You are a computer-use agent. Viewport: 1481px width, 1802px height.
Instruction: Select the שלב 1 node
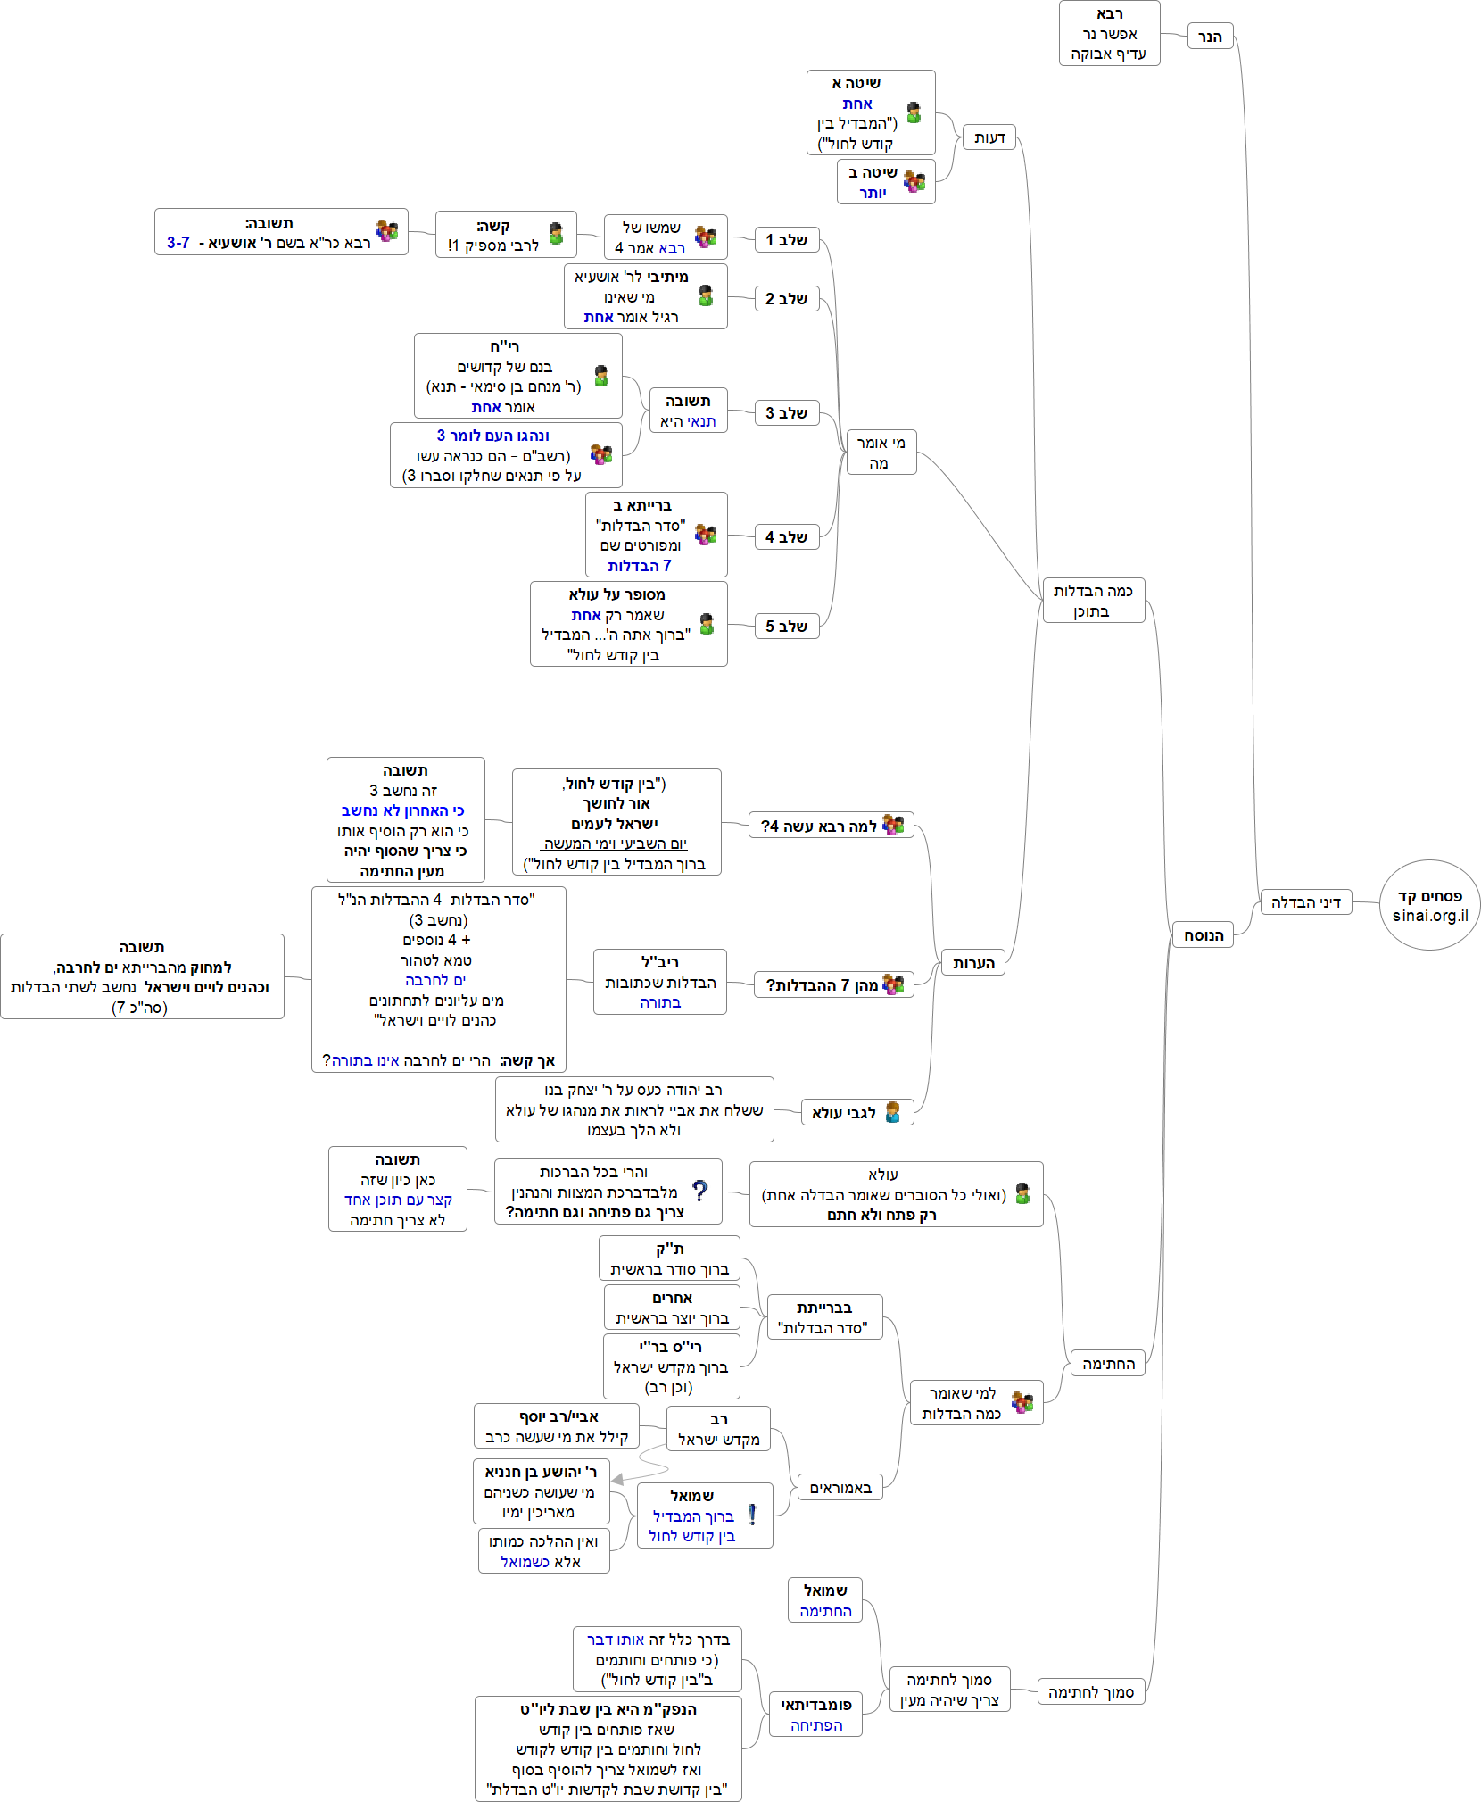pyautogui.click(x=786, y=239)
